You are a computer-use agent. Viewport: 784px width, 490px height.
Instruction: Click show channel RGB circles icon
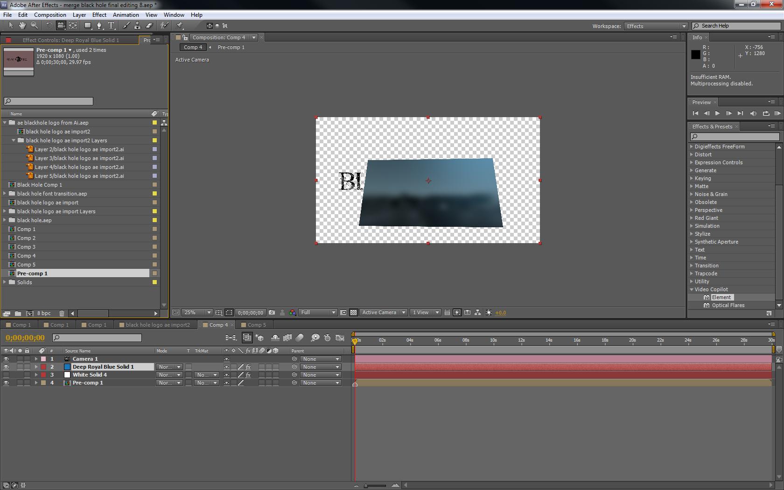click(x=292, y=313)
